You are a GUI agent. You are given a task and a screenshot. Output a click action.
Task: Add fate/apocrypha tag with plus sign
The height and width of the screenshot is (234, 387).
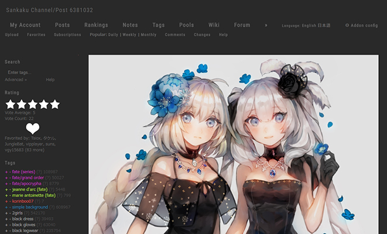6,184
